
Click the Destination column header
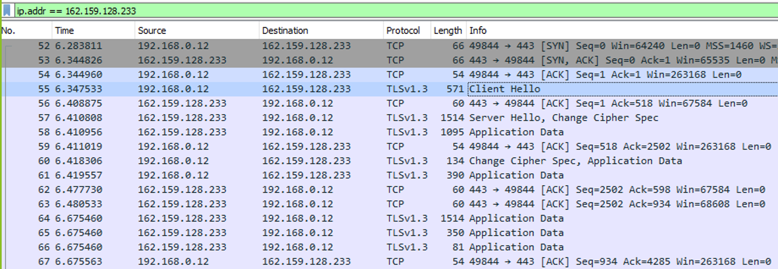coord(321,30)
